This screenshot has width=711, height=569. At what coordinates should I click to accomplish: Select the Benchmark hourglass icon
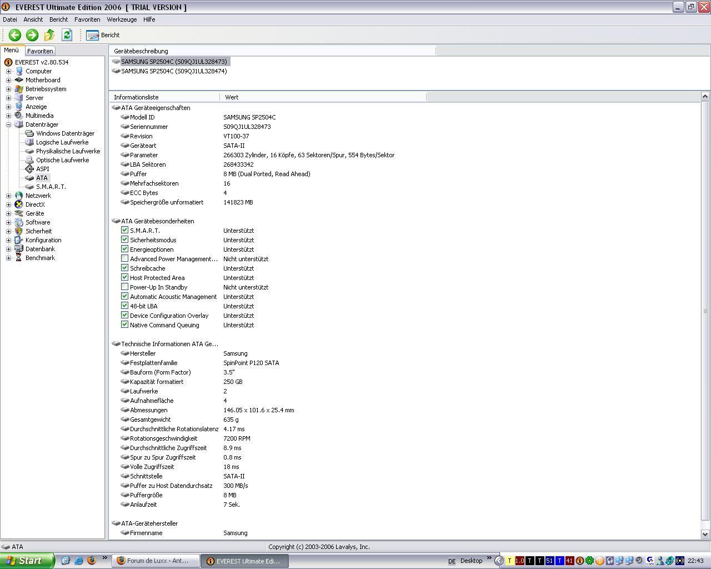[x=19, y=258]
